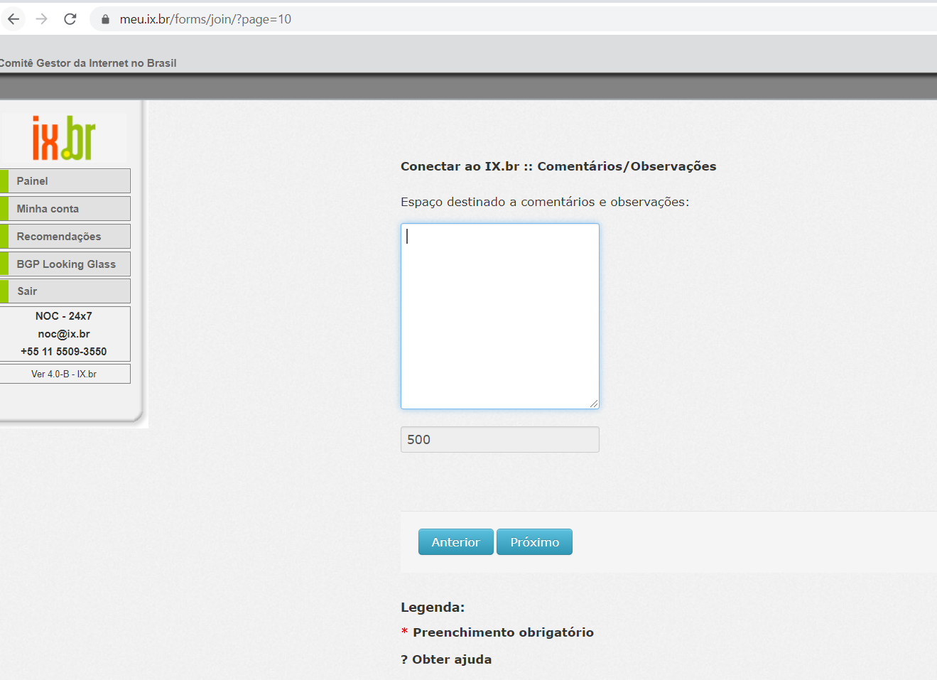Continue to next step with Próximo
Image resolution: width=937 pixels, height=680 pixels.
(534, 542)
